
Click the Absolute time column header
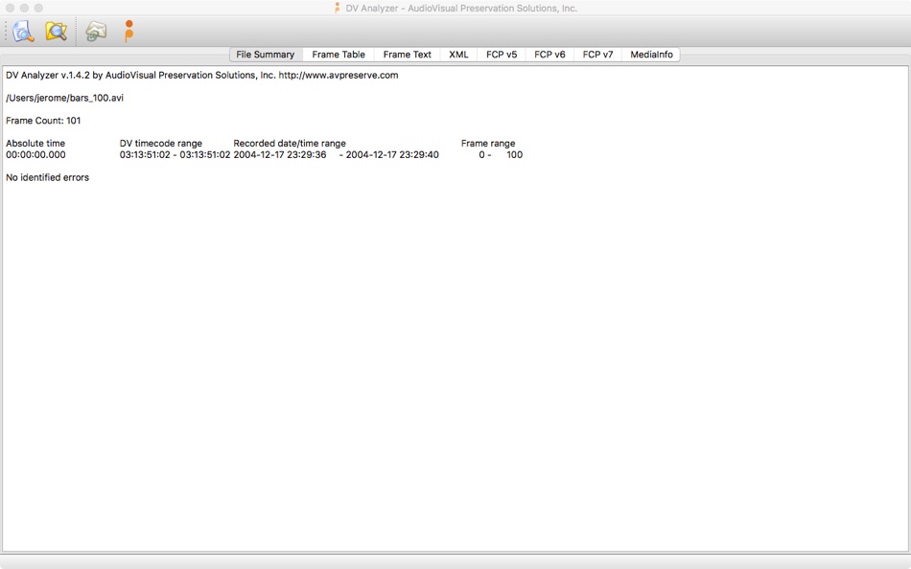[x=35, y=143]
